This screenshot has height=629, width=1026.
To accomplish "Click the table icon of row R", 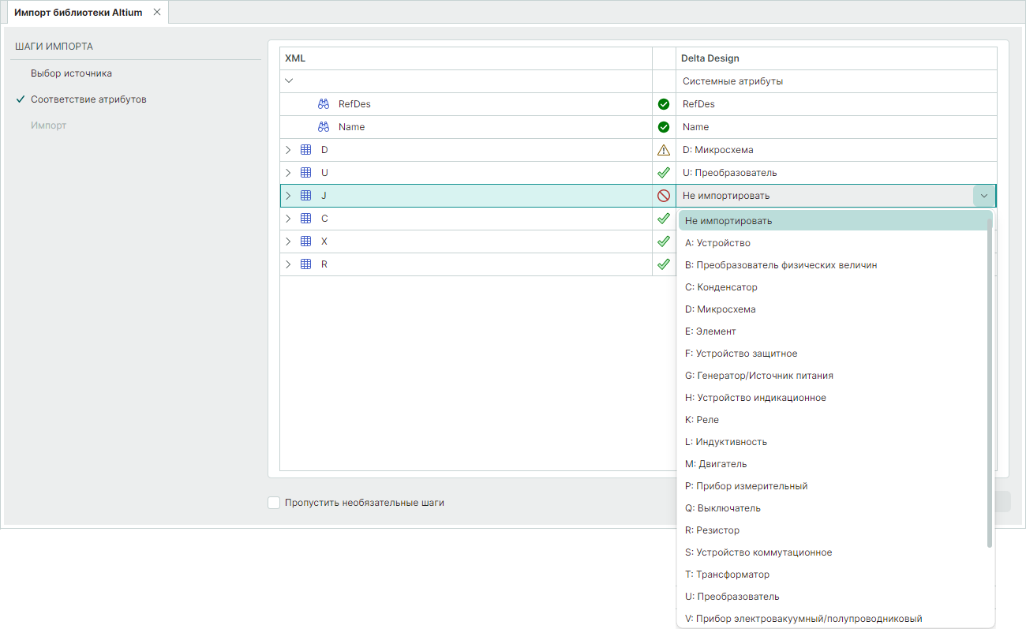I will click(x=306, y=264).
